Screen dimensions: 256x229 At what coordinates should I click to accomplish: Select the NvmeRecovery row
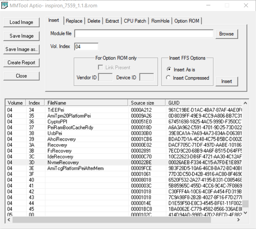[x=124, y=162]
